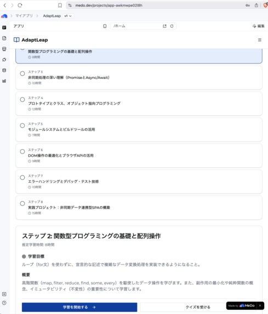The height and width of the screenshot is (314, 268).
Task: Click the sidebar panel toggle icon near the bottom
Action: [x=4, y=294]
